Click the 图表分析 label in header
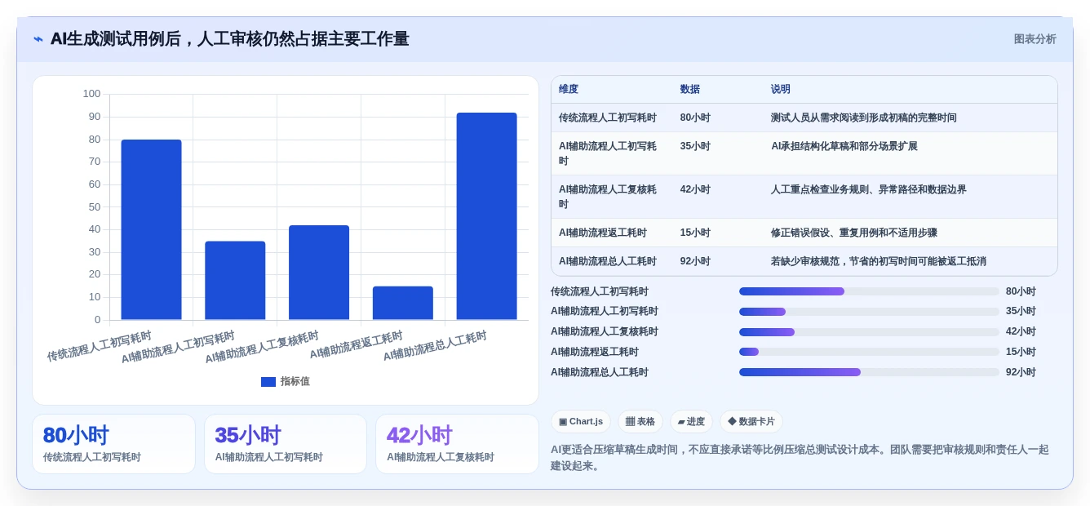 pos(1035,39)
